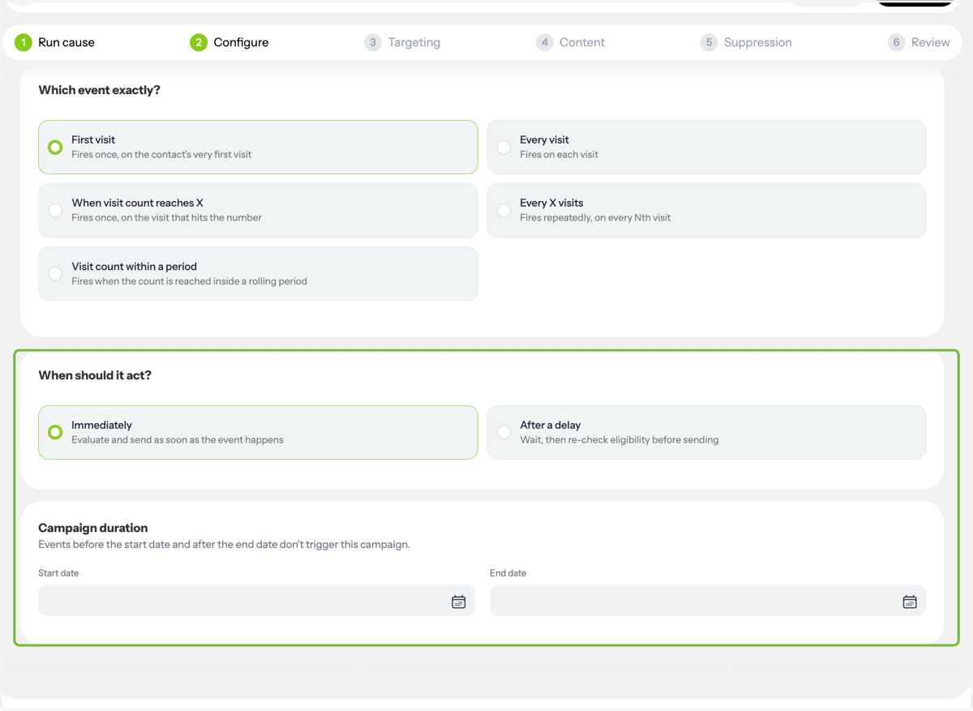Viewport: 973px width, 711px height.
Task: Select the Immediately timing option
Action: 258,432
